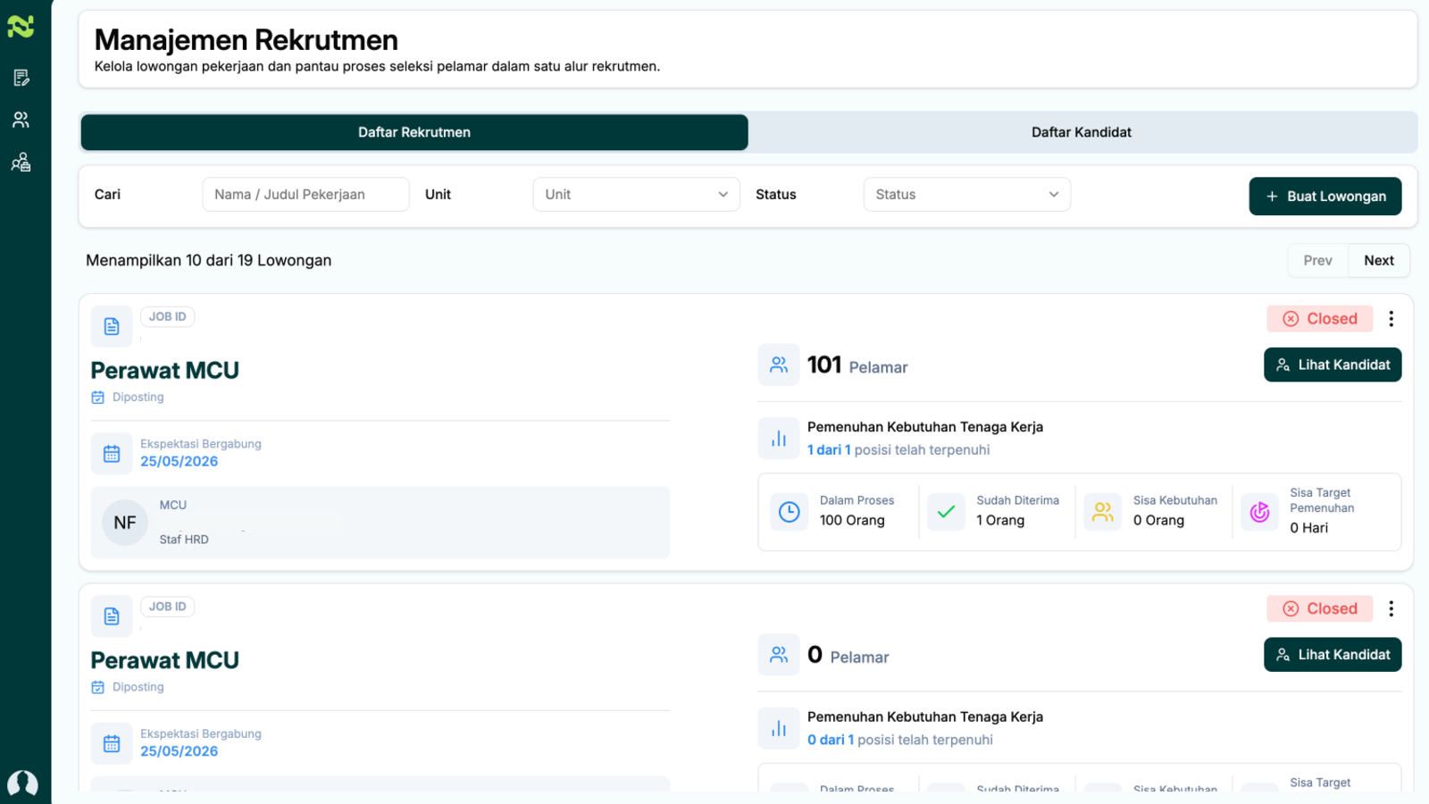Viewport: 1429px width, 804px height.
Task: Click the Prev pagination button
Action: [1317, 261]
